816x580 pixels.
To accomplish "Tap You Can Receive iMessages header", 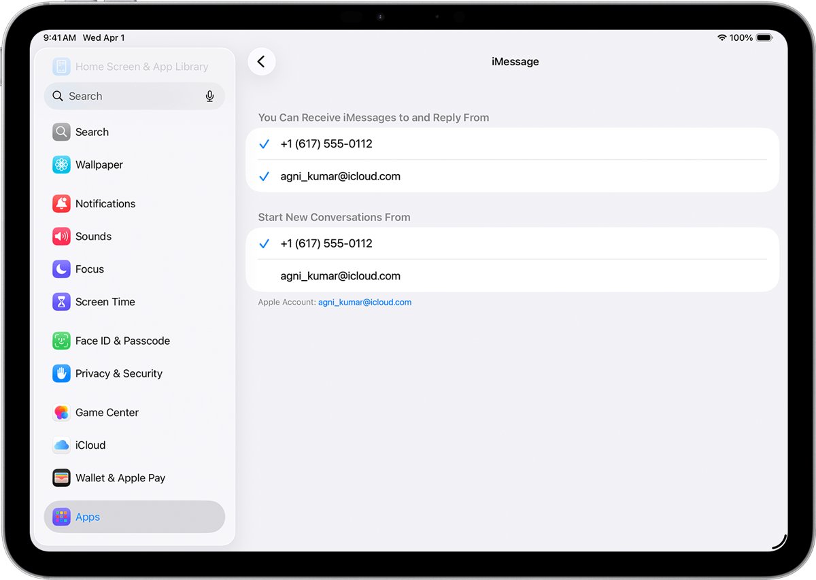I will [x=373, y=118].
